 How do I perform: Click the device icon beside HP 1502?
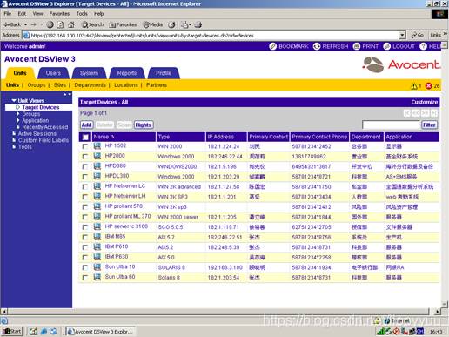[97, 146]
